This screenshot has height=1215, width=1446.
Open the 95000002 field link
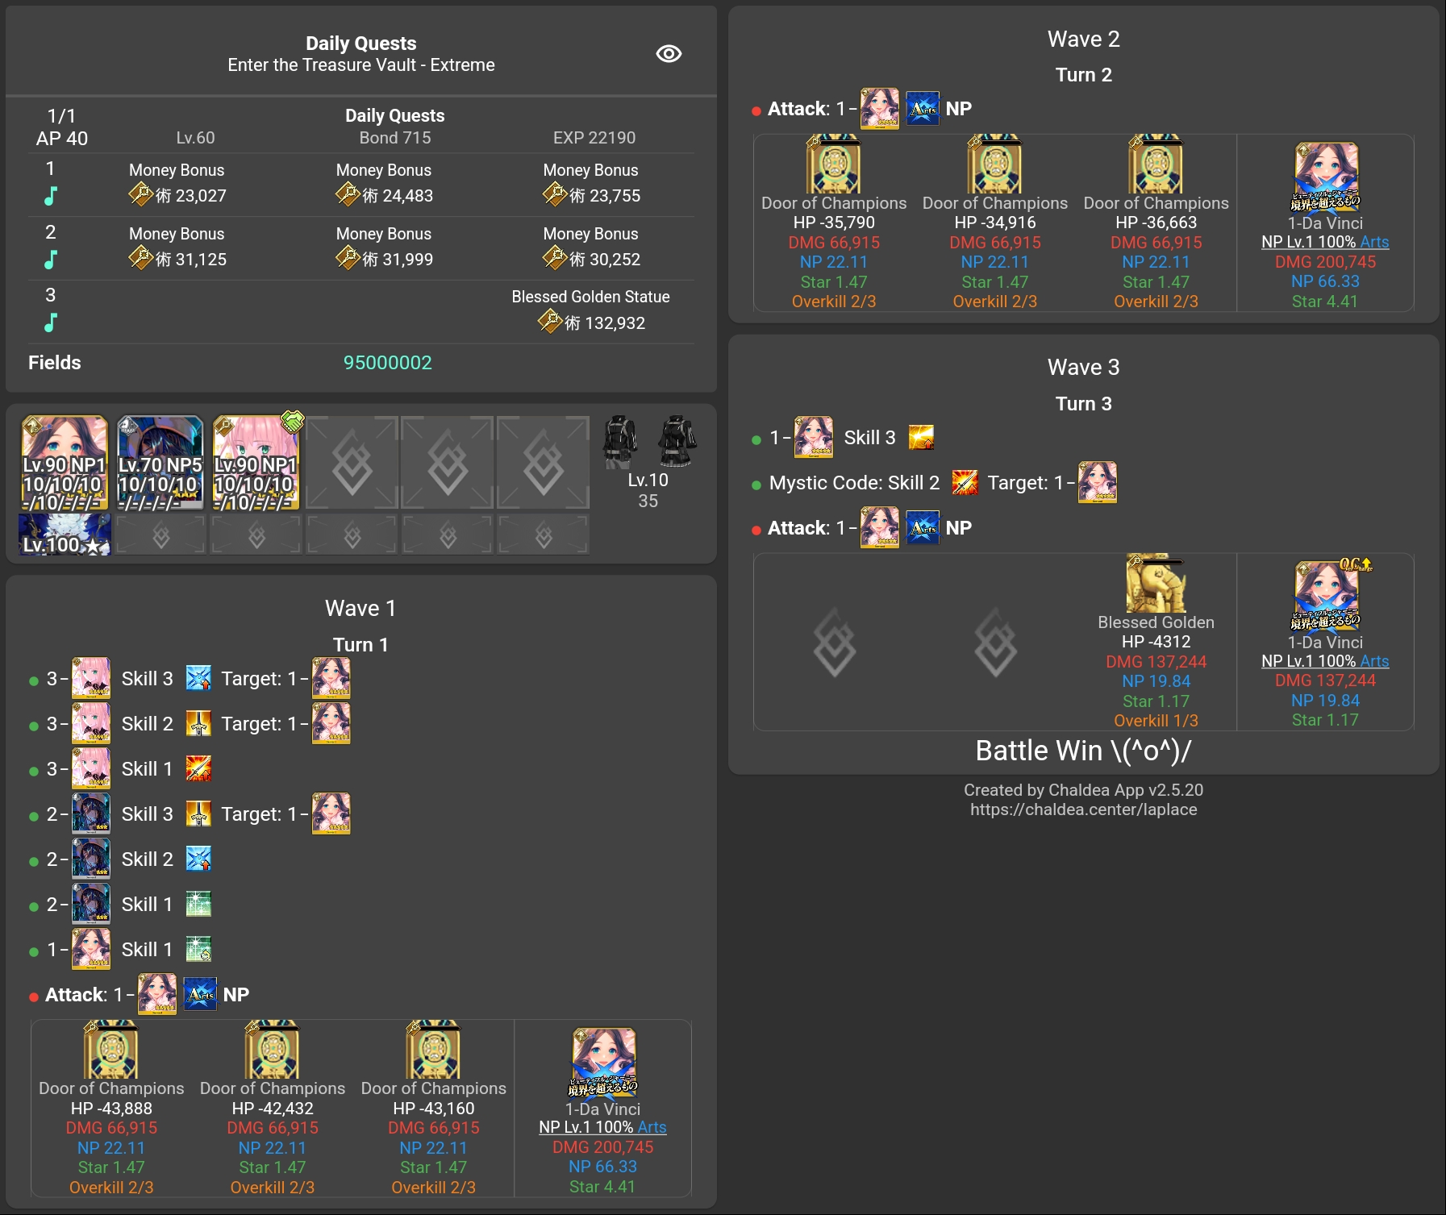387,363
